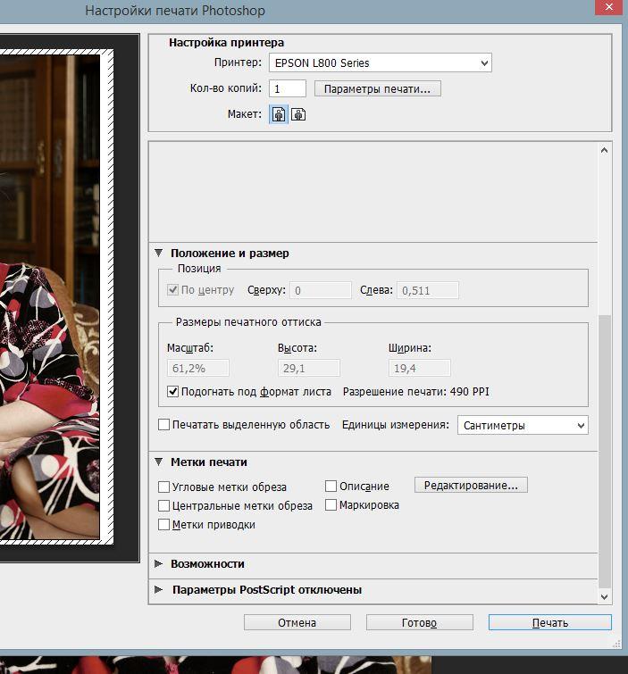Open the printer dropdown EPSON L800 Series

pyautogui.click(x=381, y=62)
